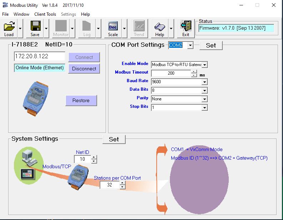This screenshot has height=220, width=283.
Task: Click the Disconnect button
Action: point(84,69)
